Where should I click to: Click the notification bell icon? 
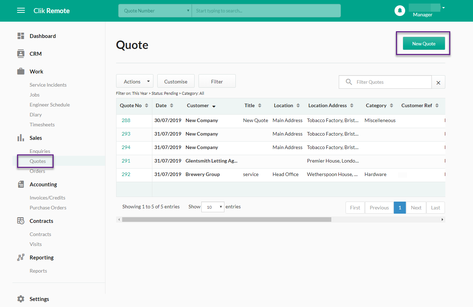pyautogui.click(x=400, y=11)
